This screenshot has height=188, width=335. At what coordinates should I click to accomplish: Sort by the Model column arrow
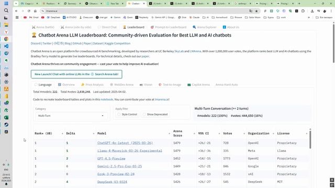(169, 134)
